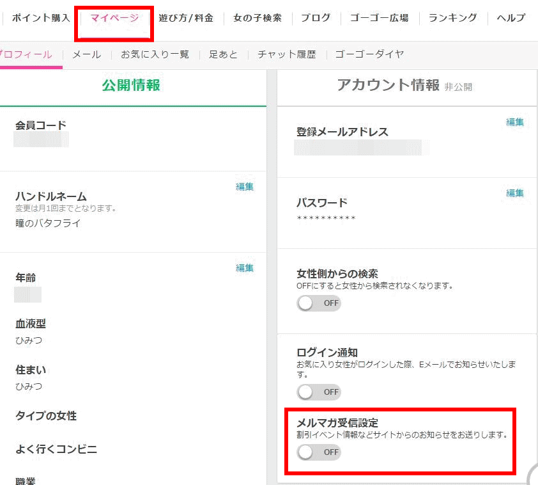Open the 遊び方/料金 page
The width and height of the screenshot is (538, 485).
(186, 18)
